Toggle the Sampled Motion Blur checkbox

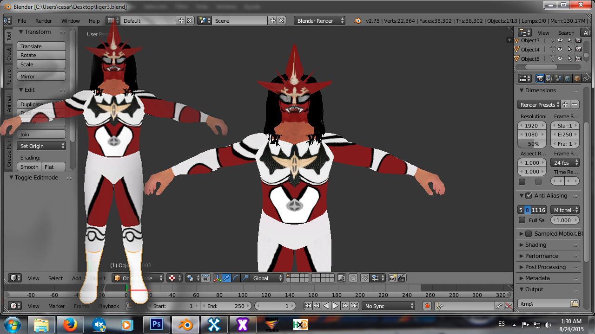(x=529, y=233)
